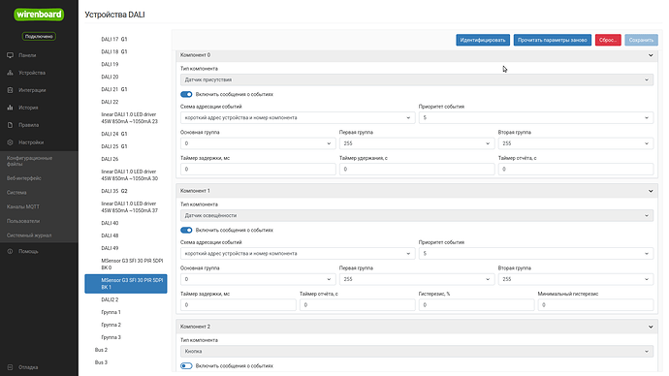Open Панели via its monitor icon
The image size is (669, 376).
tap(11, 55)
